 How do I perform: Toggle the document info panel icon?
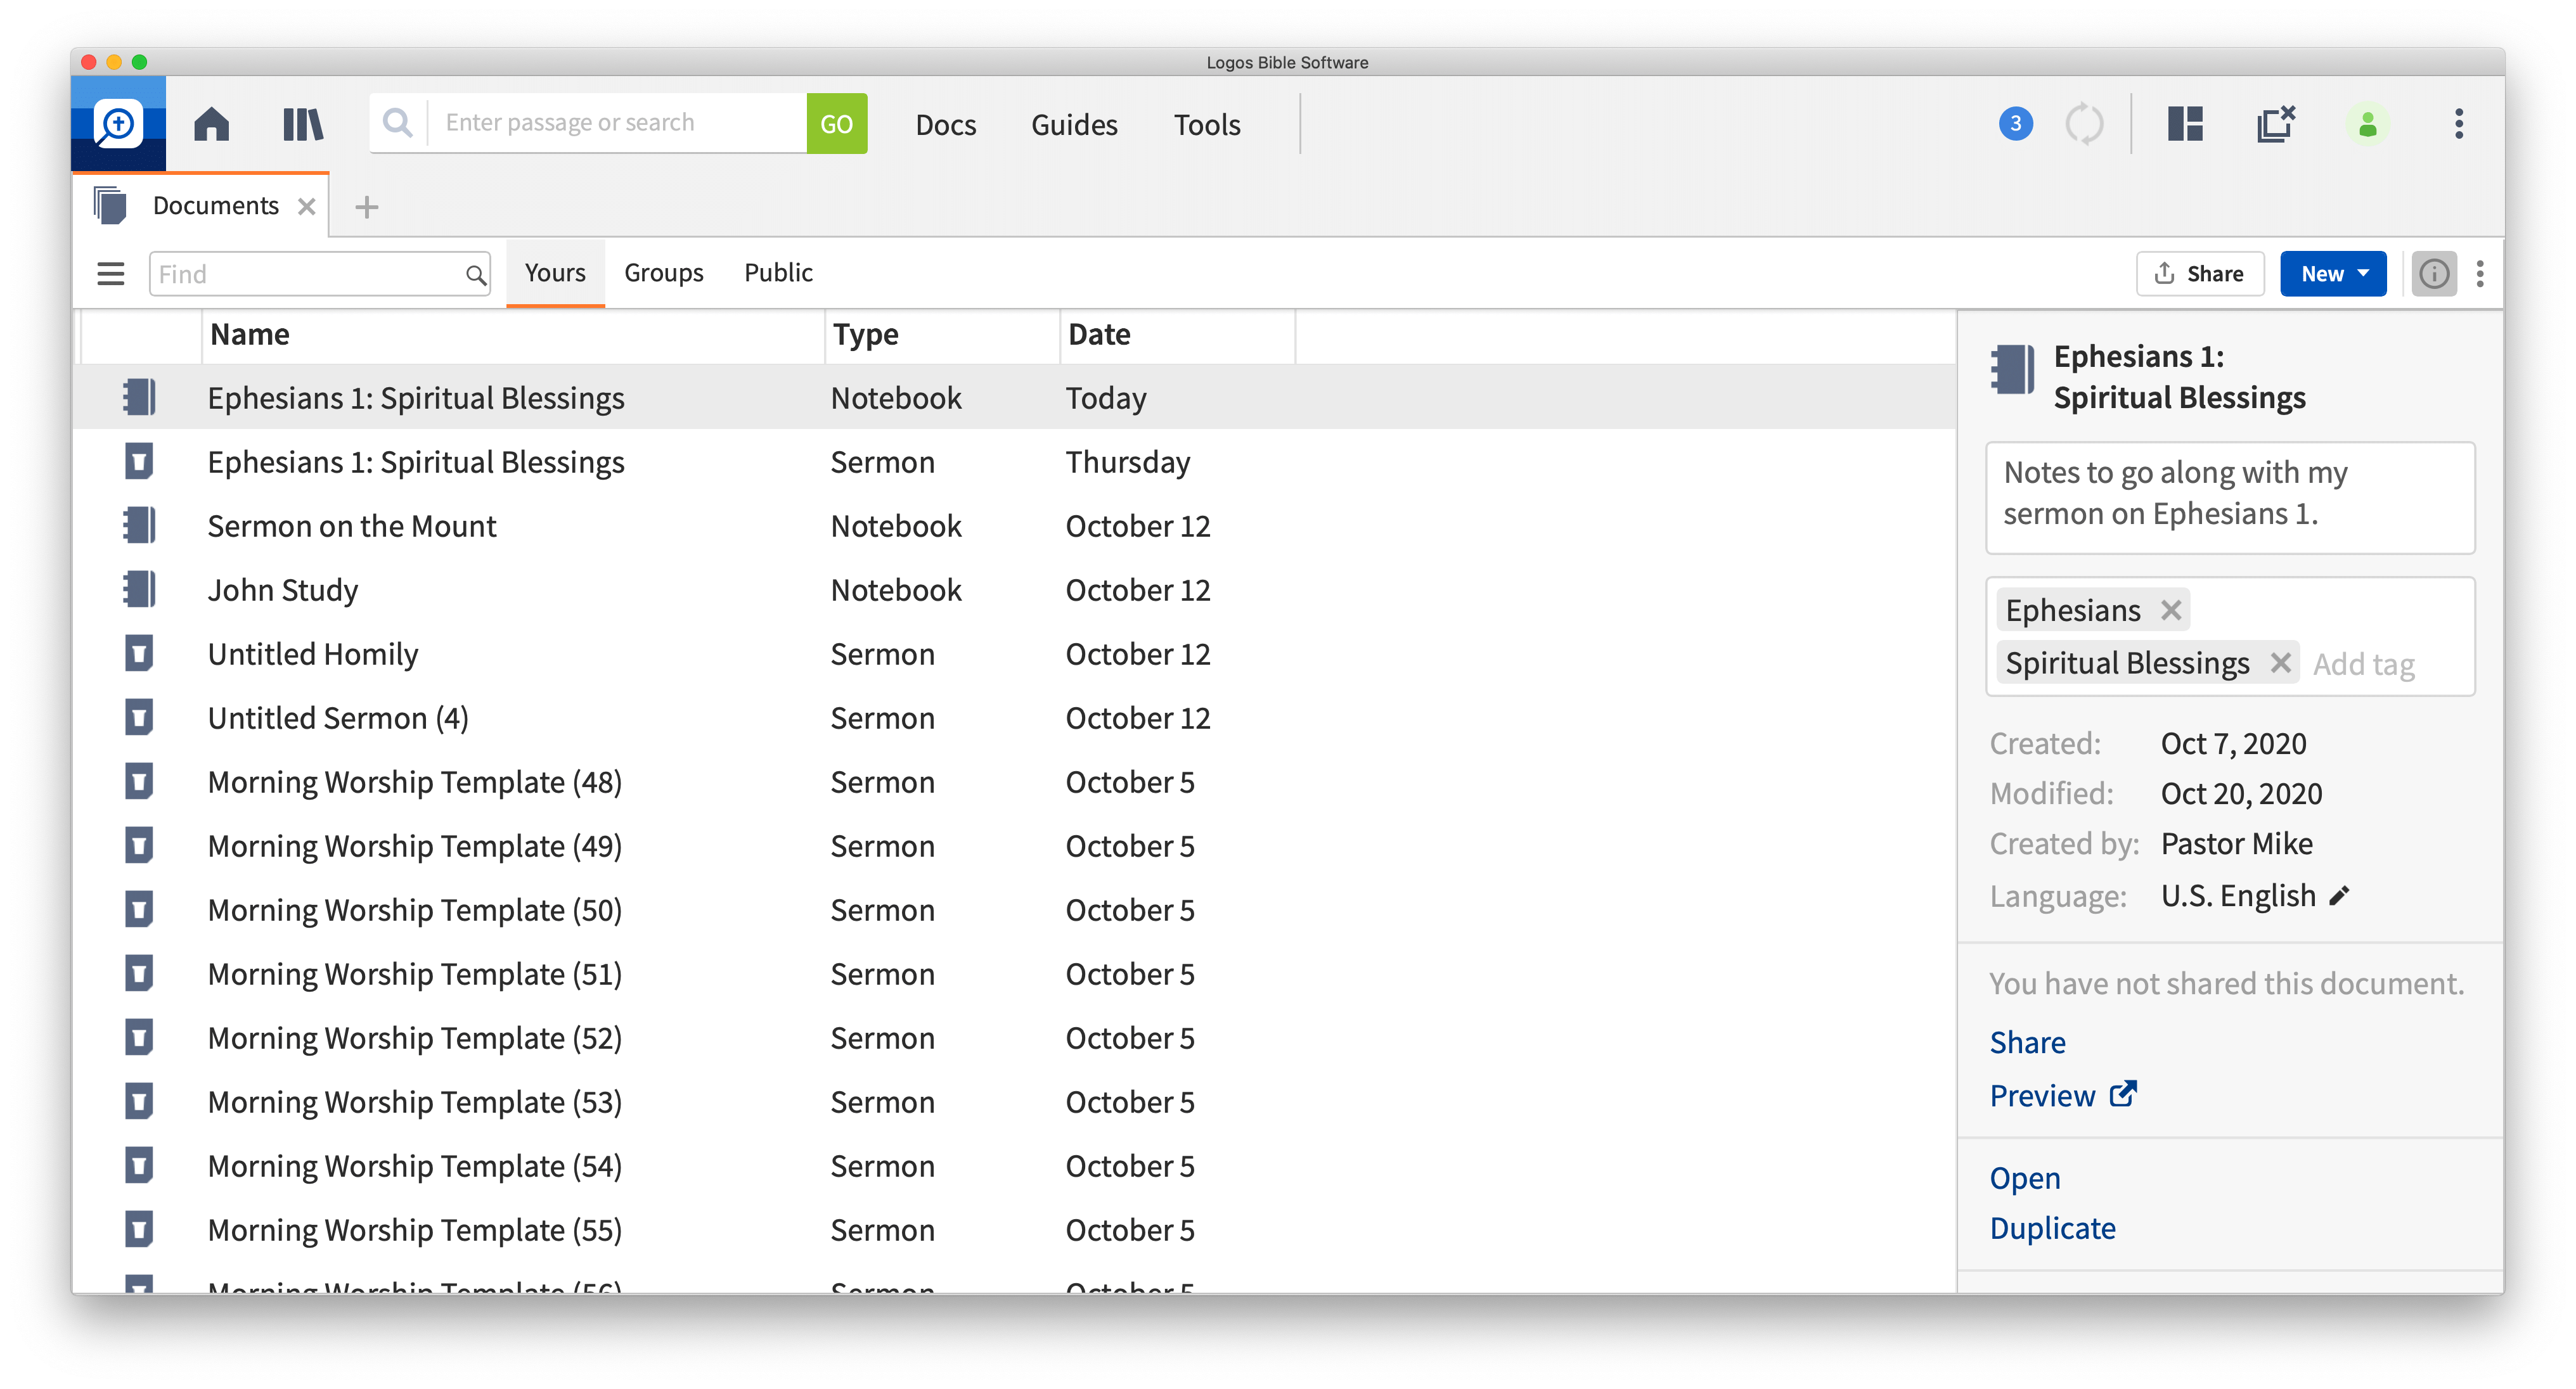click(x=2434, y=273)
